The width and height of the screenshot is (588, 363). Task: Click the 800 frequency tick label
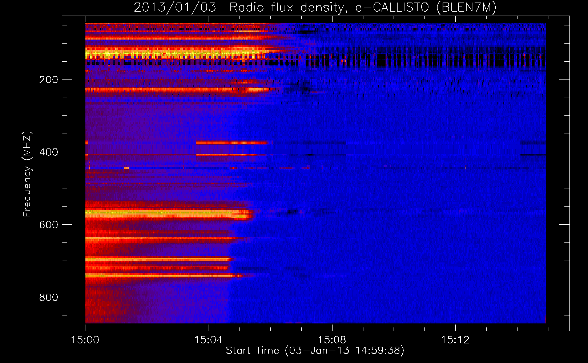pyautogui.click(x=49, y=297)
